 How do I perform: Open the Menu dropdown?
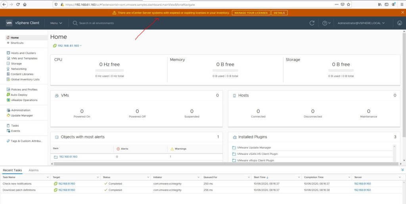(56, 23)
